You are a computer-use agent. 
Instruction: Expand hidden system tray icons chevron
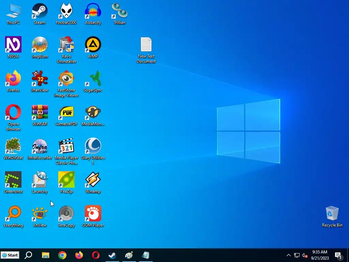(288, 255)
